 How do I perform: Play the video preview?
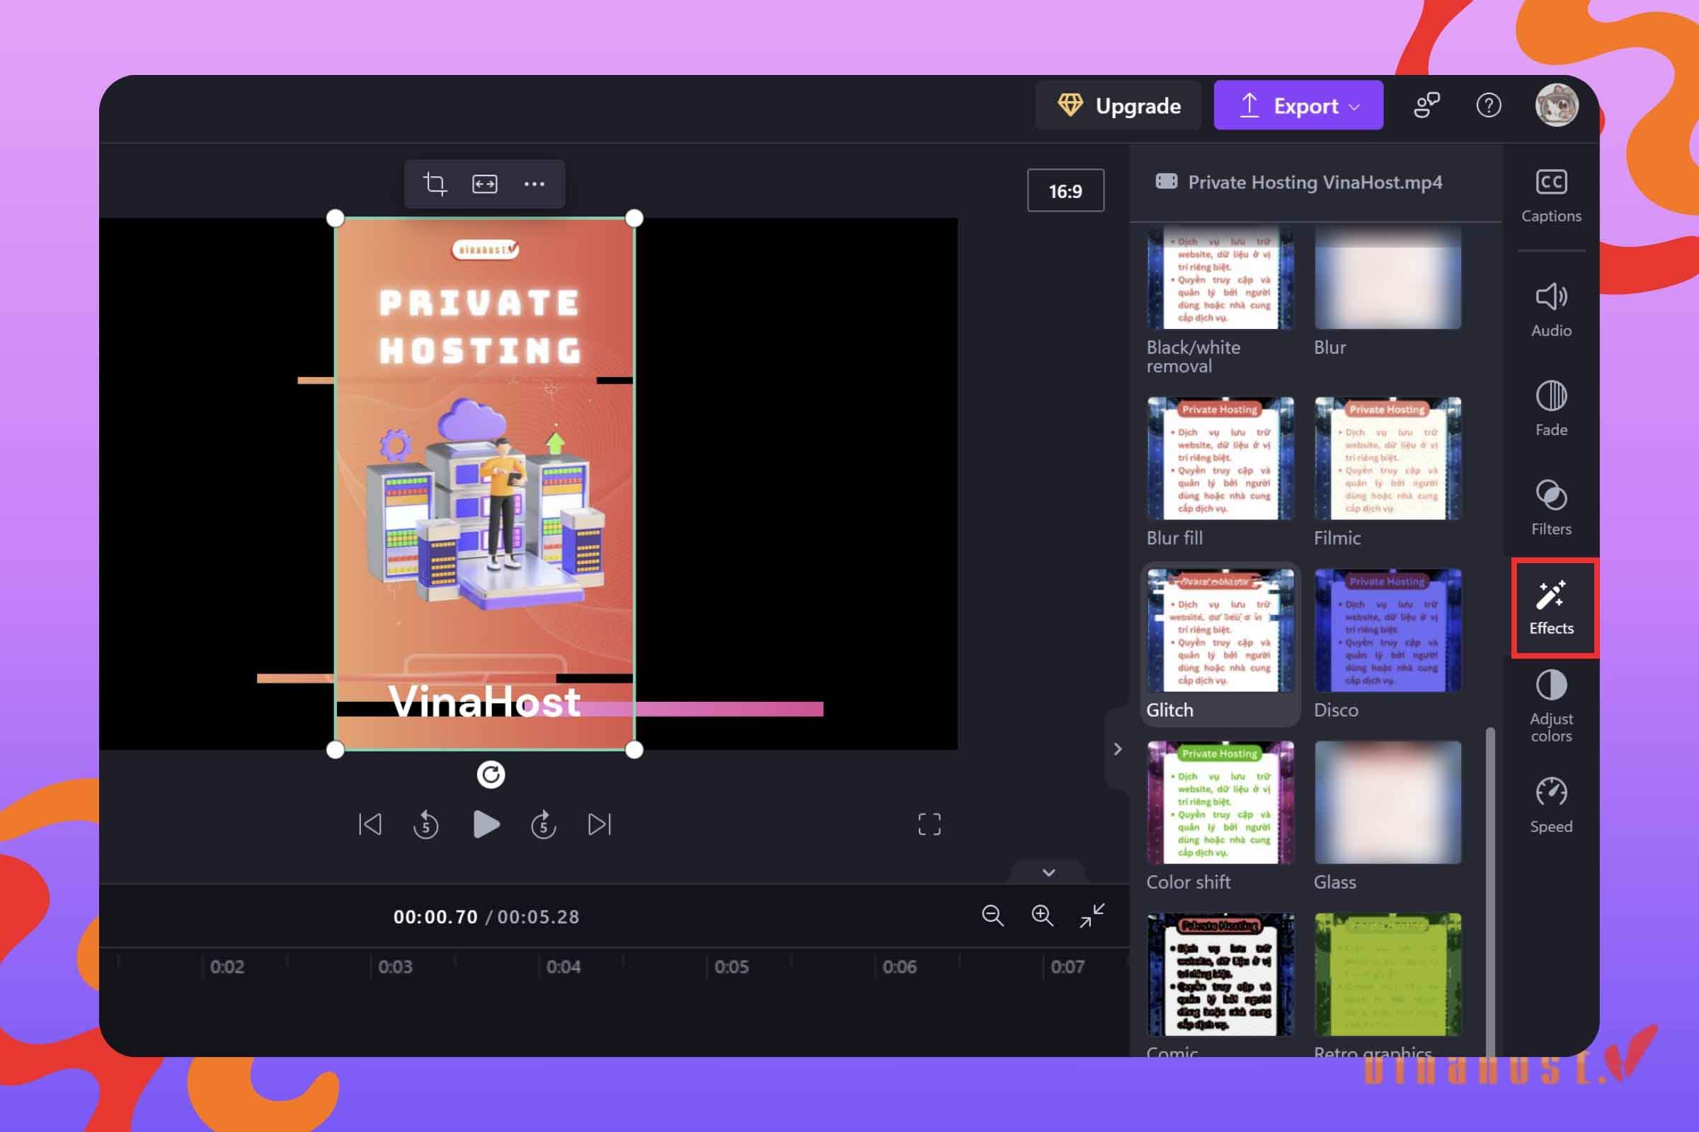[486, 824]
